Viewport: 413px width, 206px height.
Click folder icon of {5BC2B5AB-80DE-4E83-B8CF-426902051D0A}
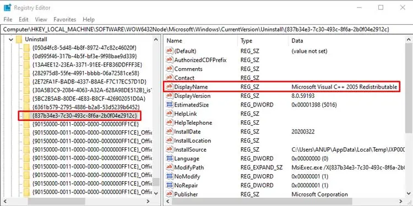[x=26, y=98]
